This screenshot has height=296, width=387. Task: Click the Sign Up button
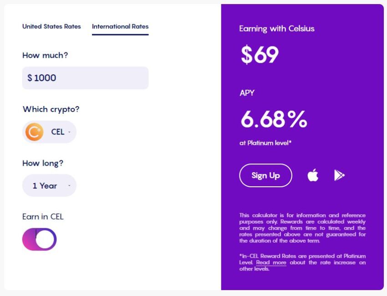point(265,175)
